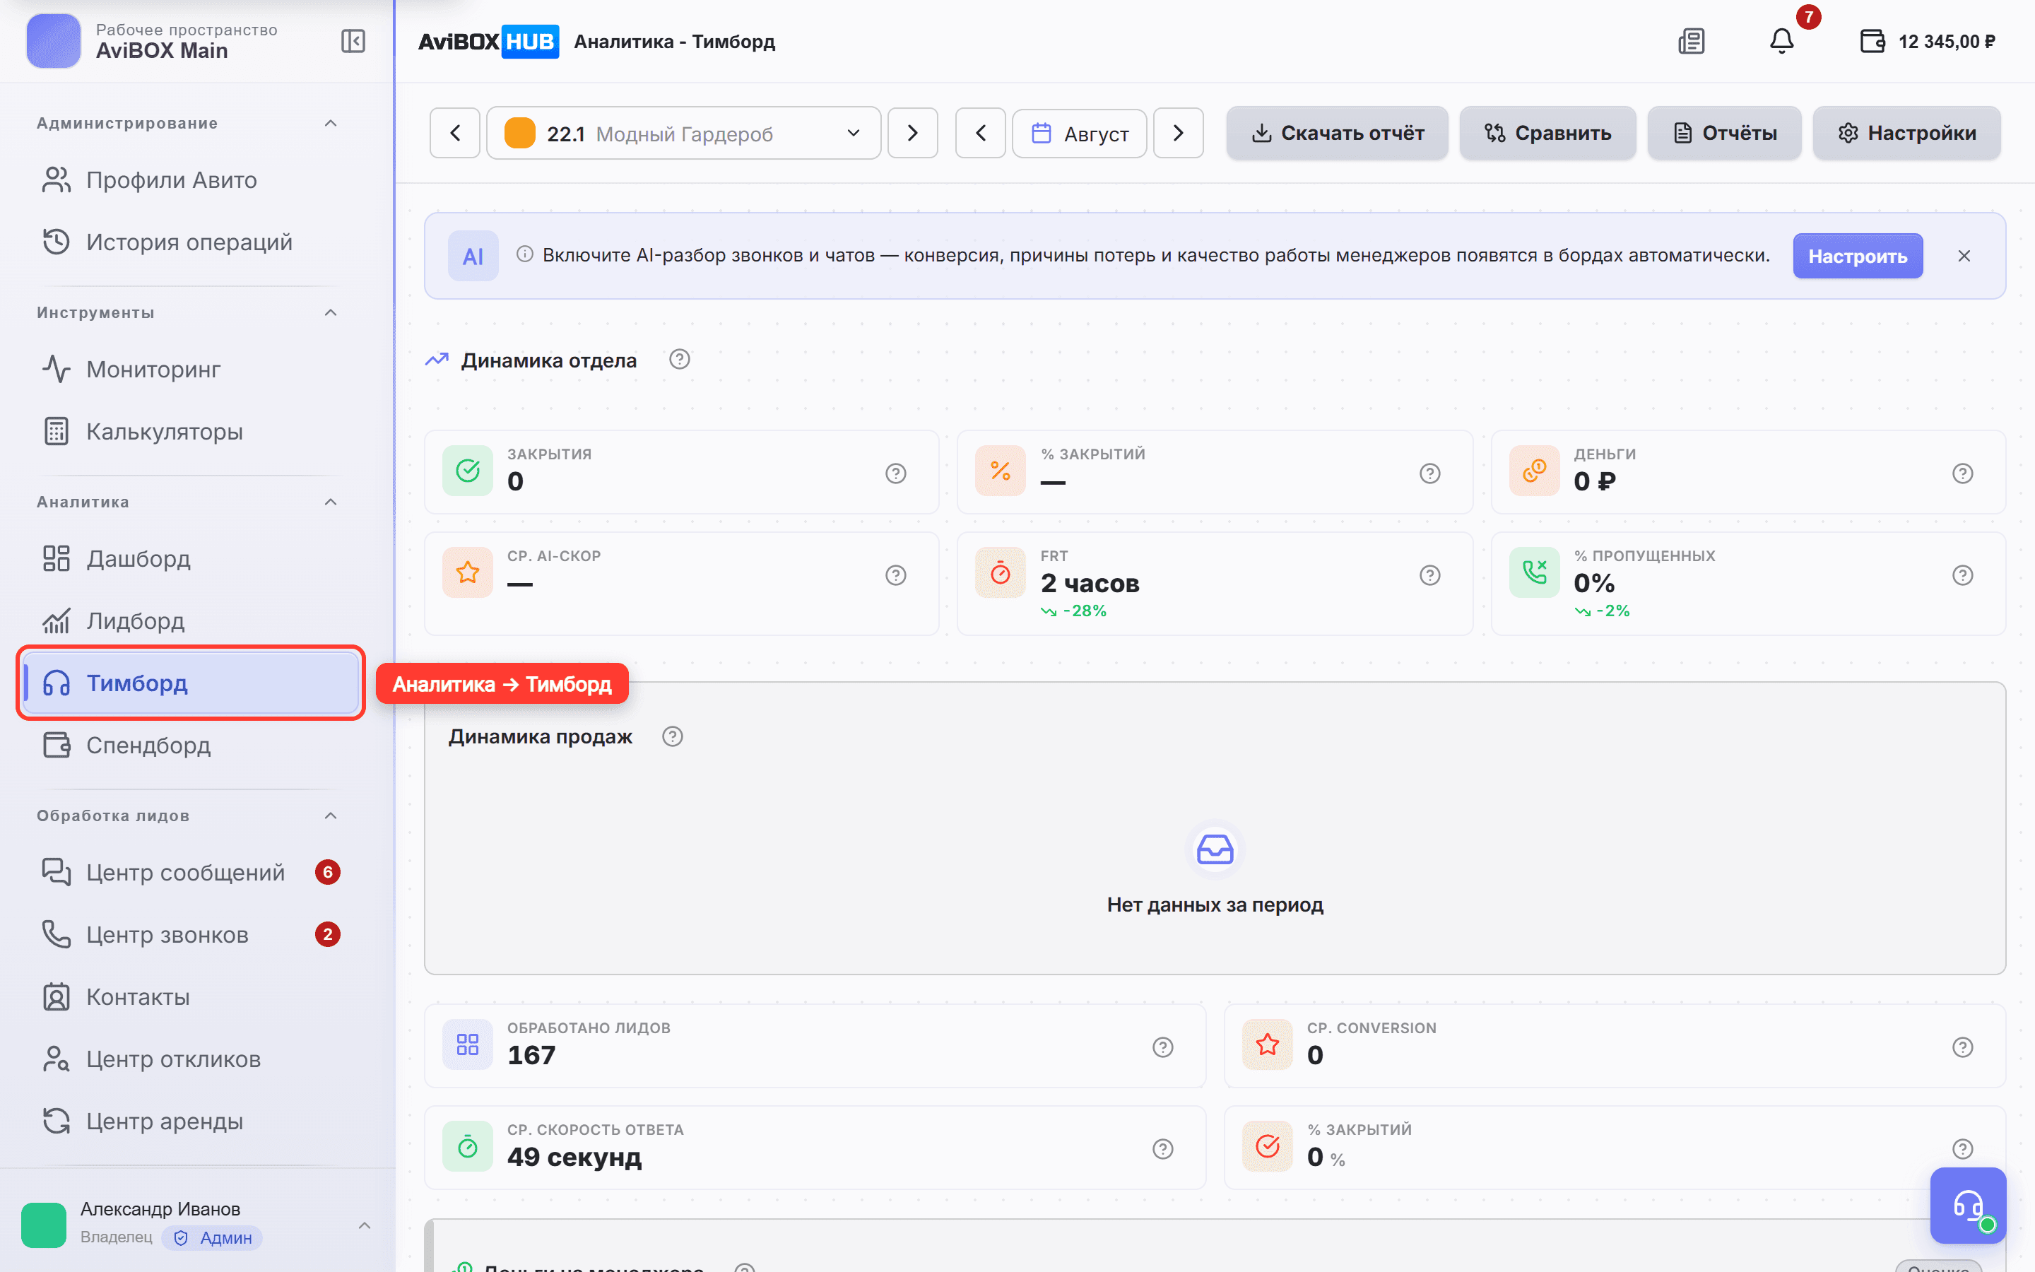Show help for Ср. скорость ответа card
The image size is (2035, 1272).
[1163, 1149]
